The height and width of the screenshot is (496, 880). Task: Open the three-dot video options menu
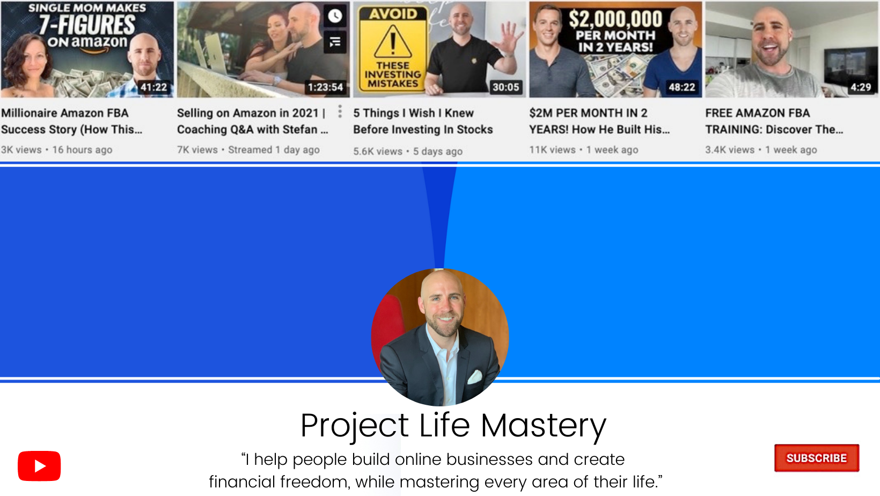340,112
